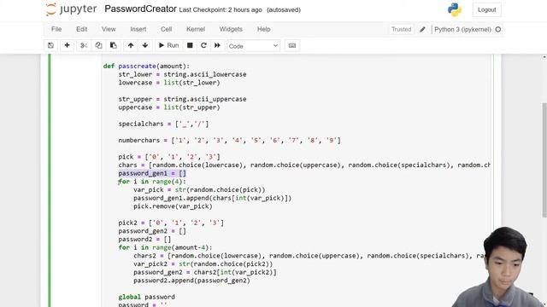Click the Logout button

486,9
